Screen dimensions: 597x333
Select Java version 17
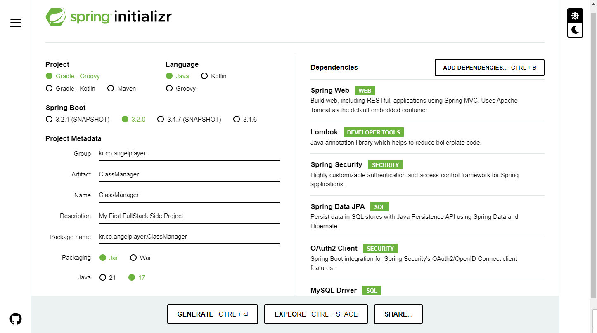point(137,278)
